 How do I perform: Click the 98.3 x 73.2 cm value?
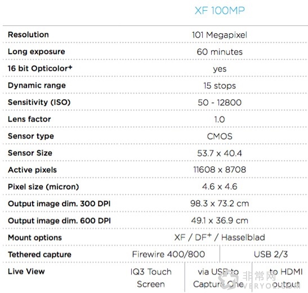(220, 203)
